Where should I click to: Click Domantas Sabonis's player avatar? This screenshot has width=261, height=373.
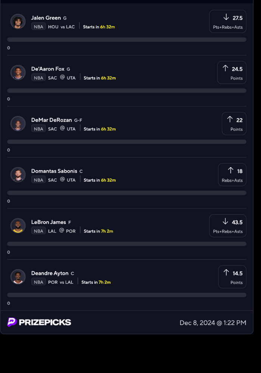[x=18, y=175]
